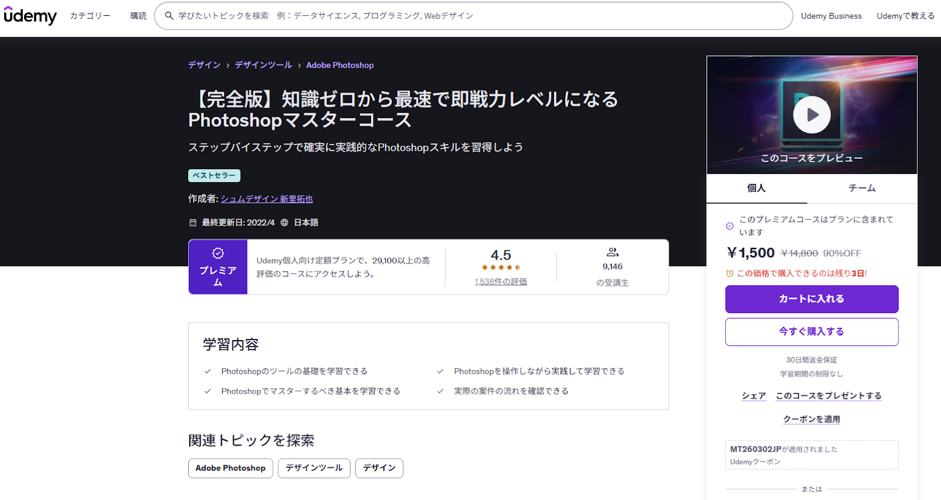The height and width of the screenshot is (500, 941).
Task: Click the first breadcrumb chevron after デザイン
Action: (x=228, y=66)
